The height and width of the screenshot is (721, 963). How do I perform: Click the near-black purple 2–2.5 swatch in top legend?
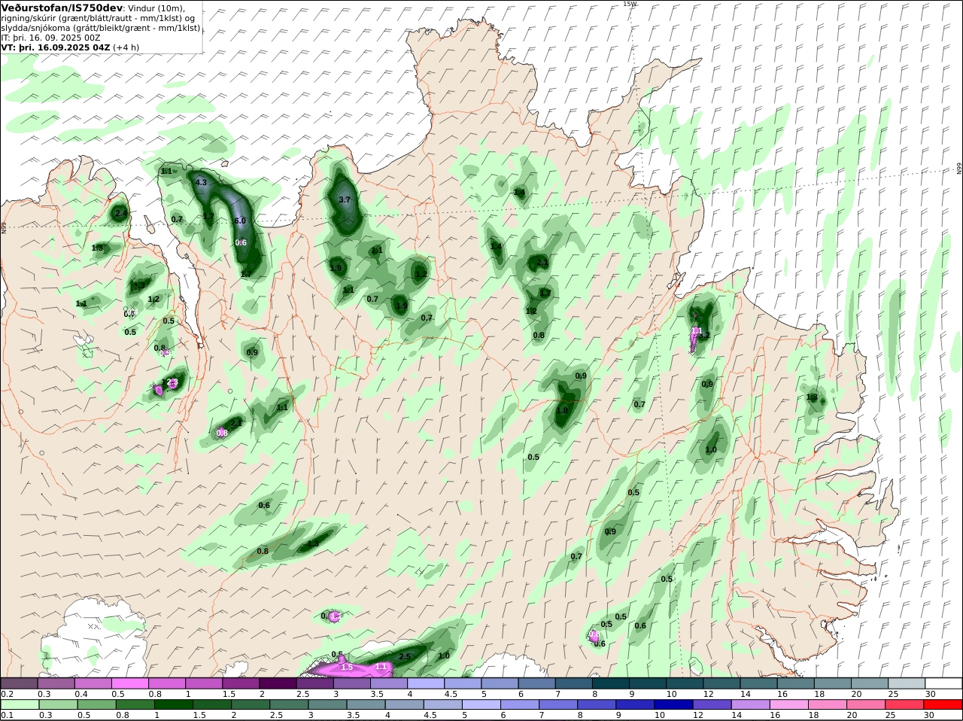click(278, 683)
